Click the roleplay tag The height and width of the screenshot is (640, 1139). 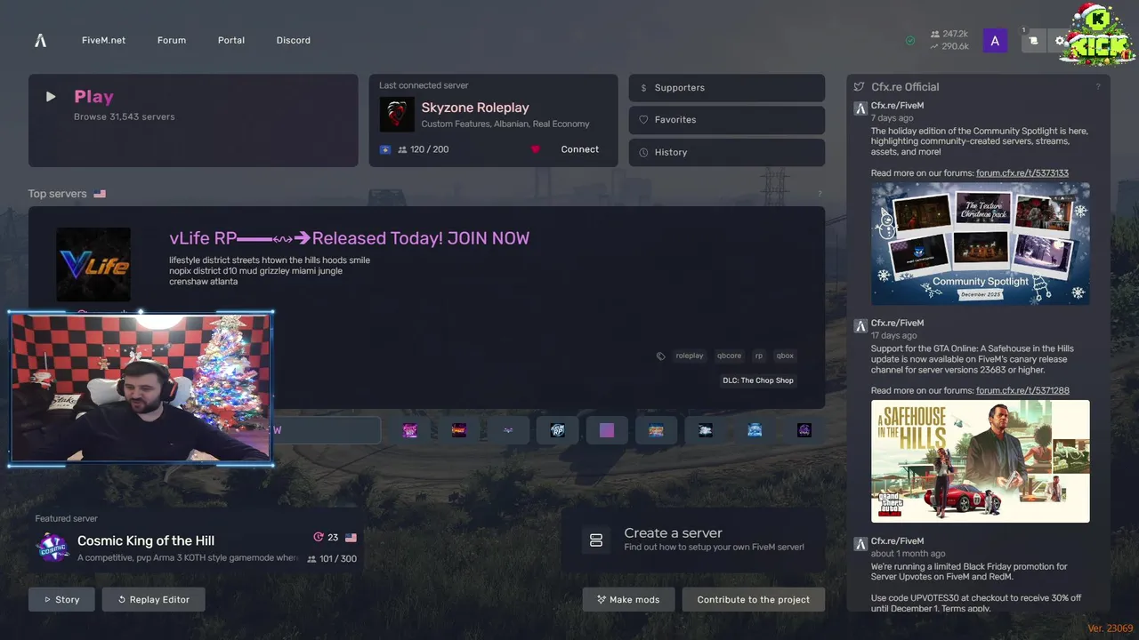(x=690, y=356)
